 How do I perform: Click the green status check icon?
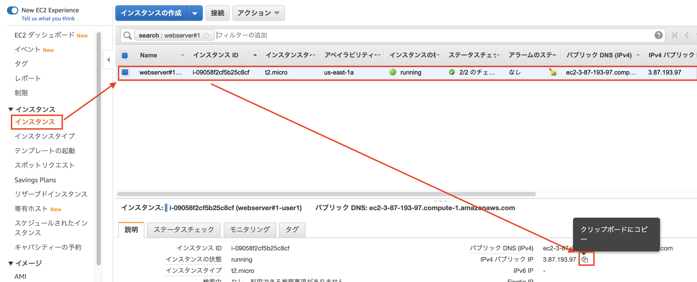[452, 72]
